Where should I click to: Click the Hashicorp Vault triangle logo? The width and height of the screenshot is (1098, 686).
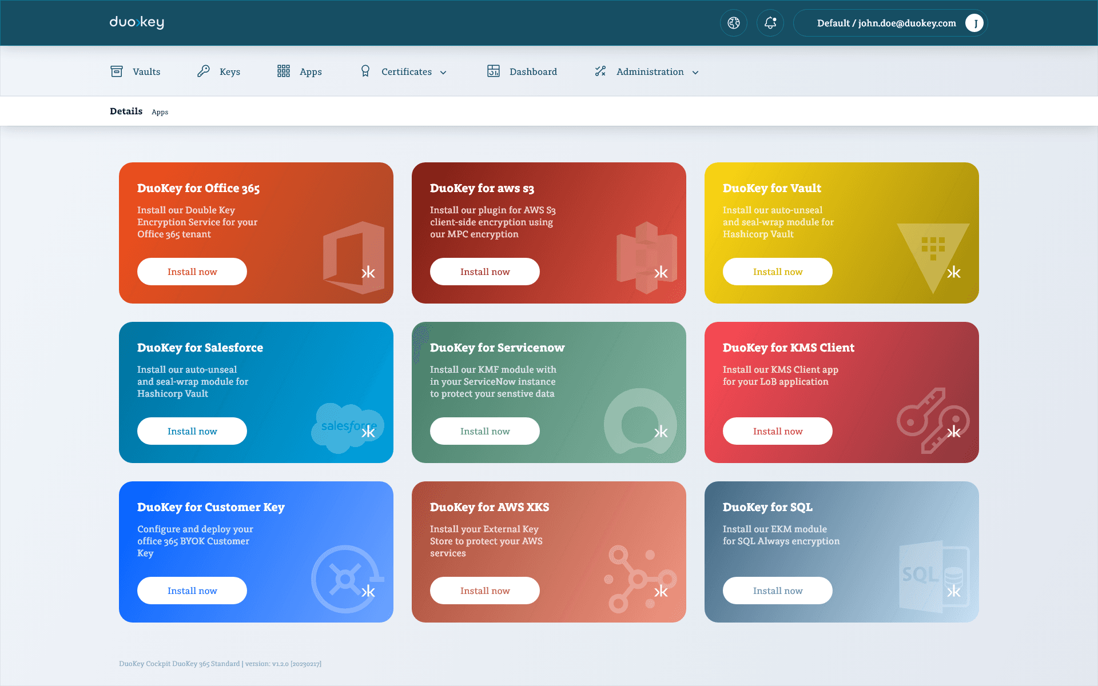[x=933, y=258]
